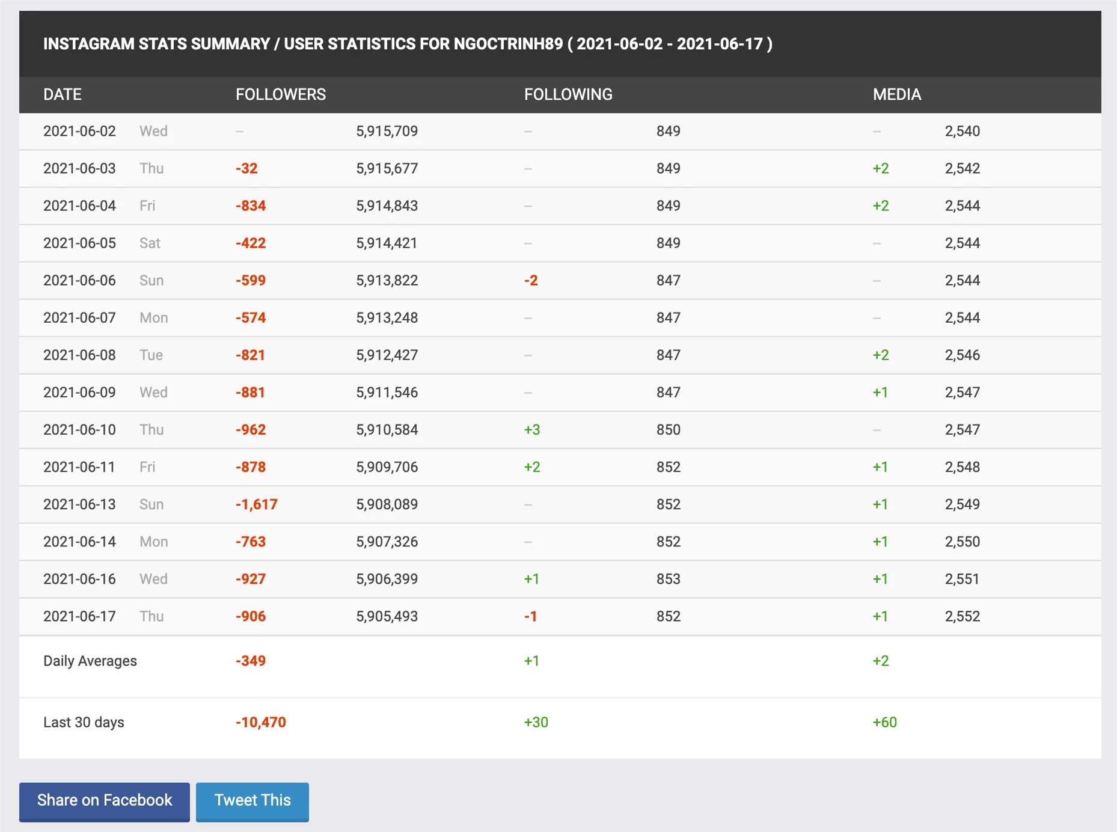Click the -927 follower change

[251, 579]
